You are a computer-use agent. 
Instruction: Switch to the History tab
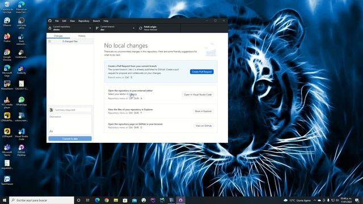[x=82, y=36]
